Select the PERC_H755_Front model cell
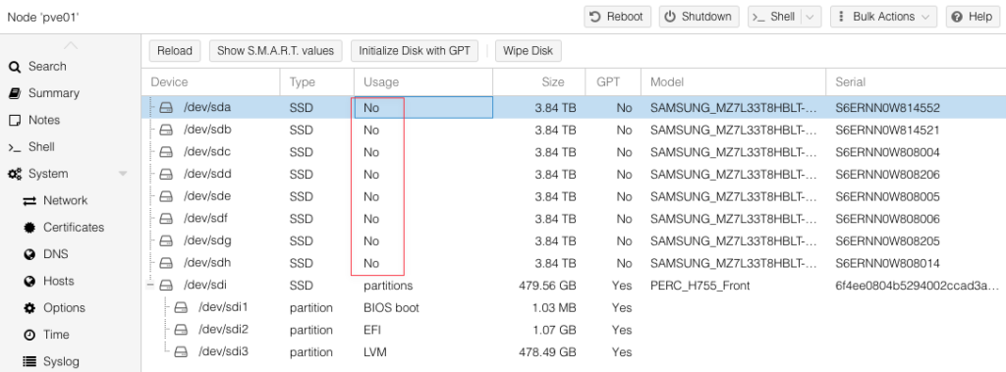Image resolution: width=1006 pixels, height=372 pixels. point(699,286)
